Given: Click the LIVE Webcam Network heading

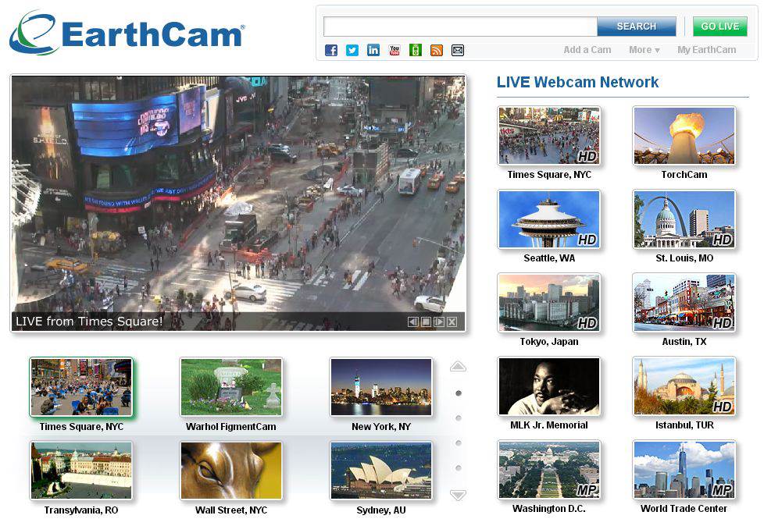Looking at the screenshot, I should point(577,82).
